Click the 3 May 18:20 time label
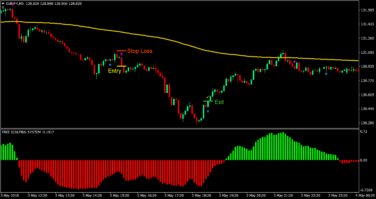This screenshot has height=199, width=376. (201, 195)
